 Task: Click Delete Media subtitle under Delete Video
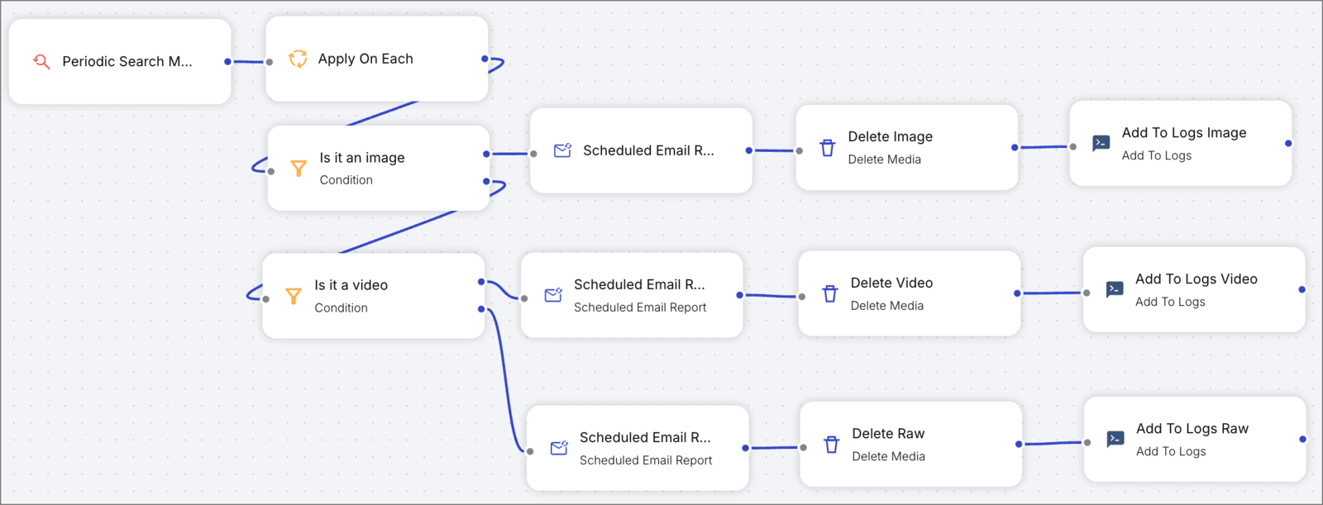click(x=886, y=306)
